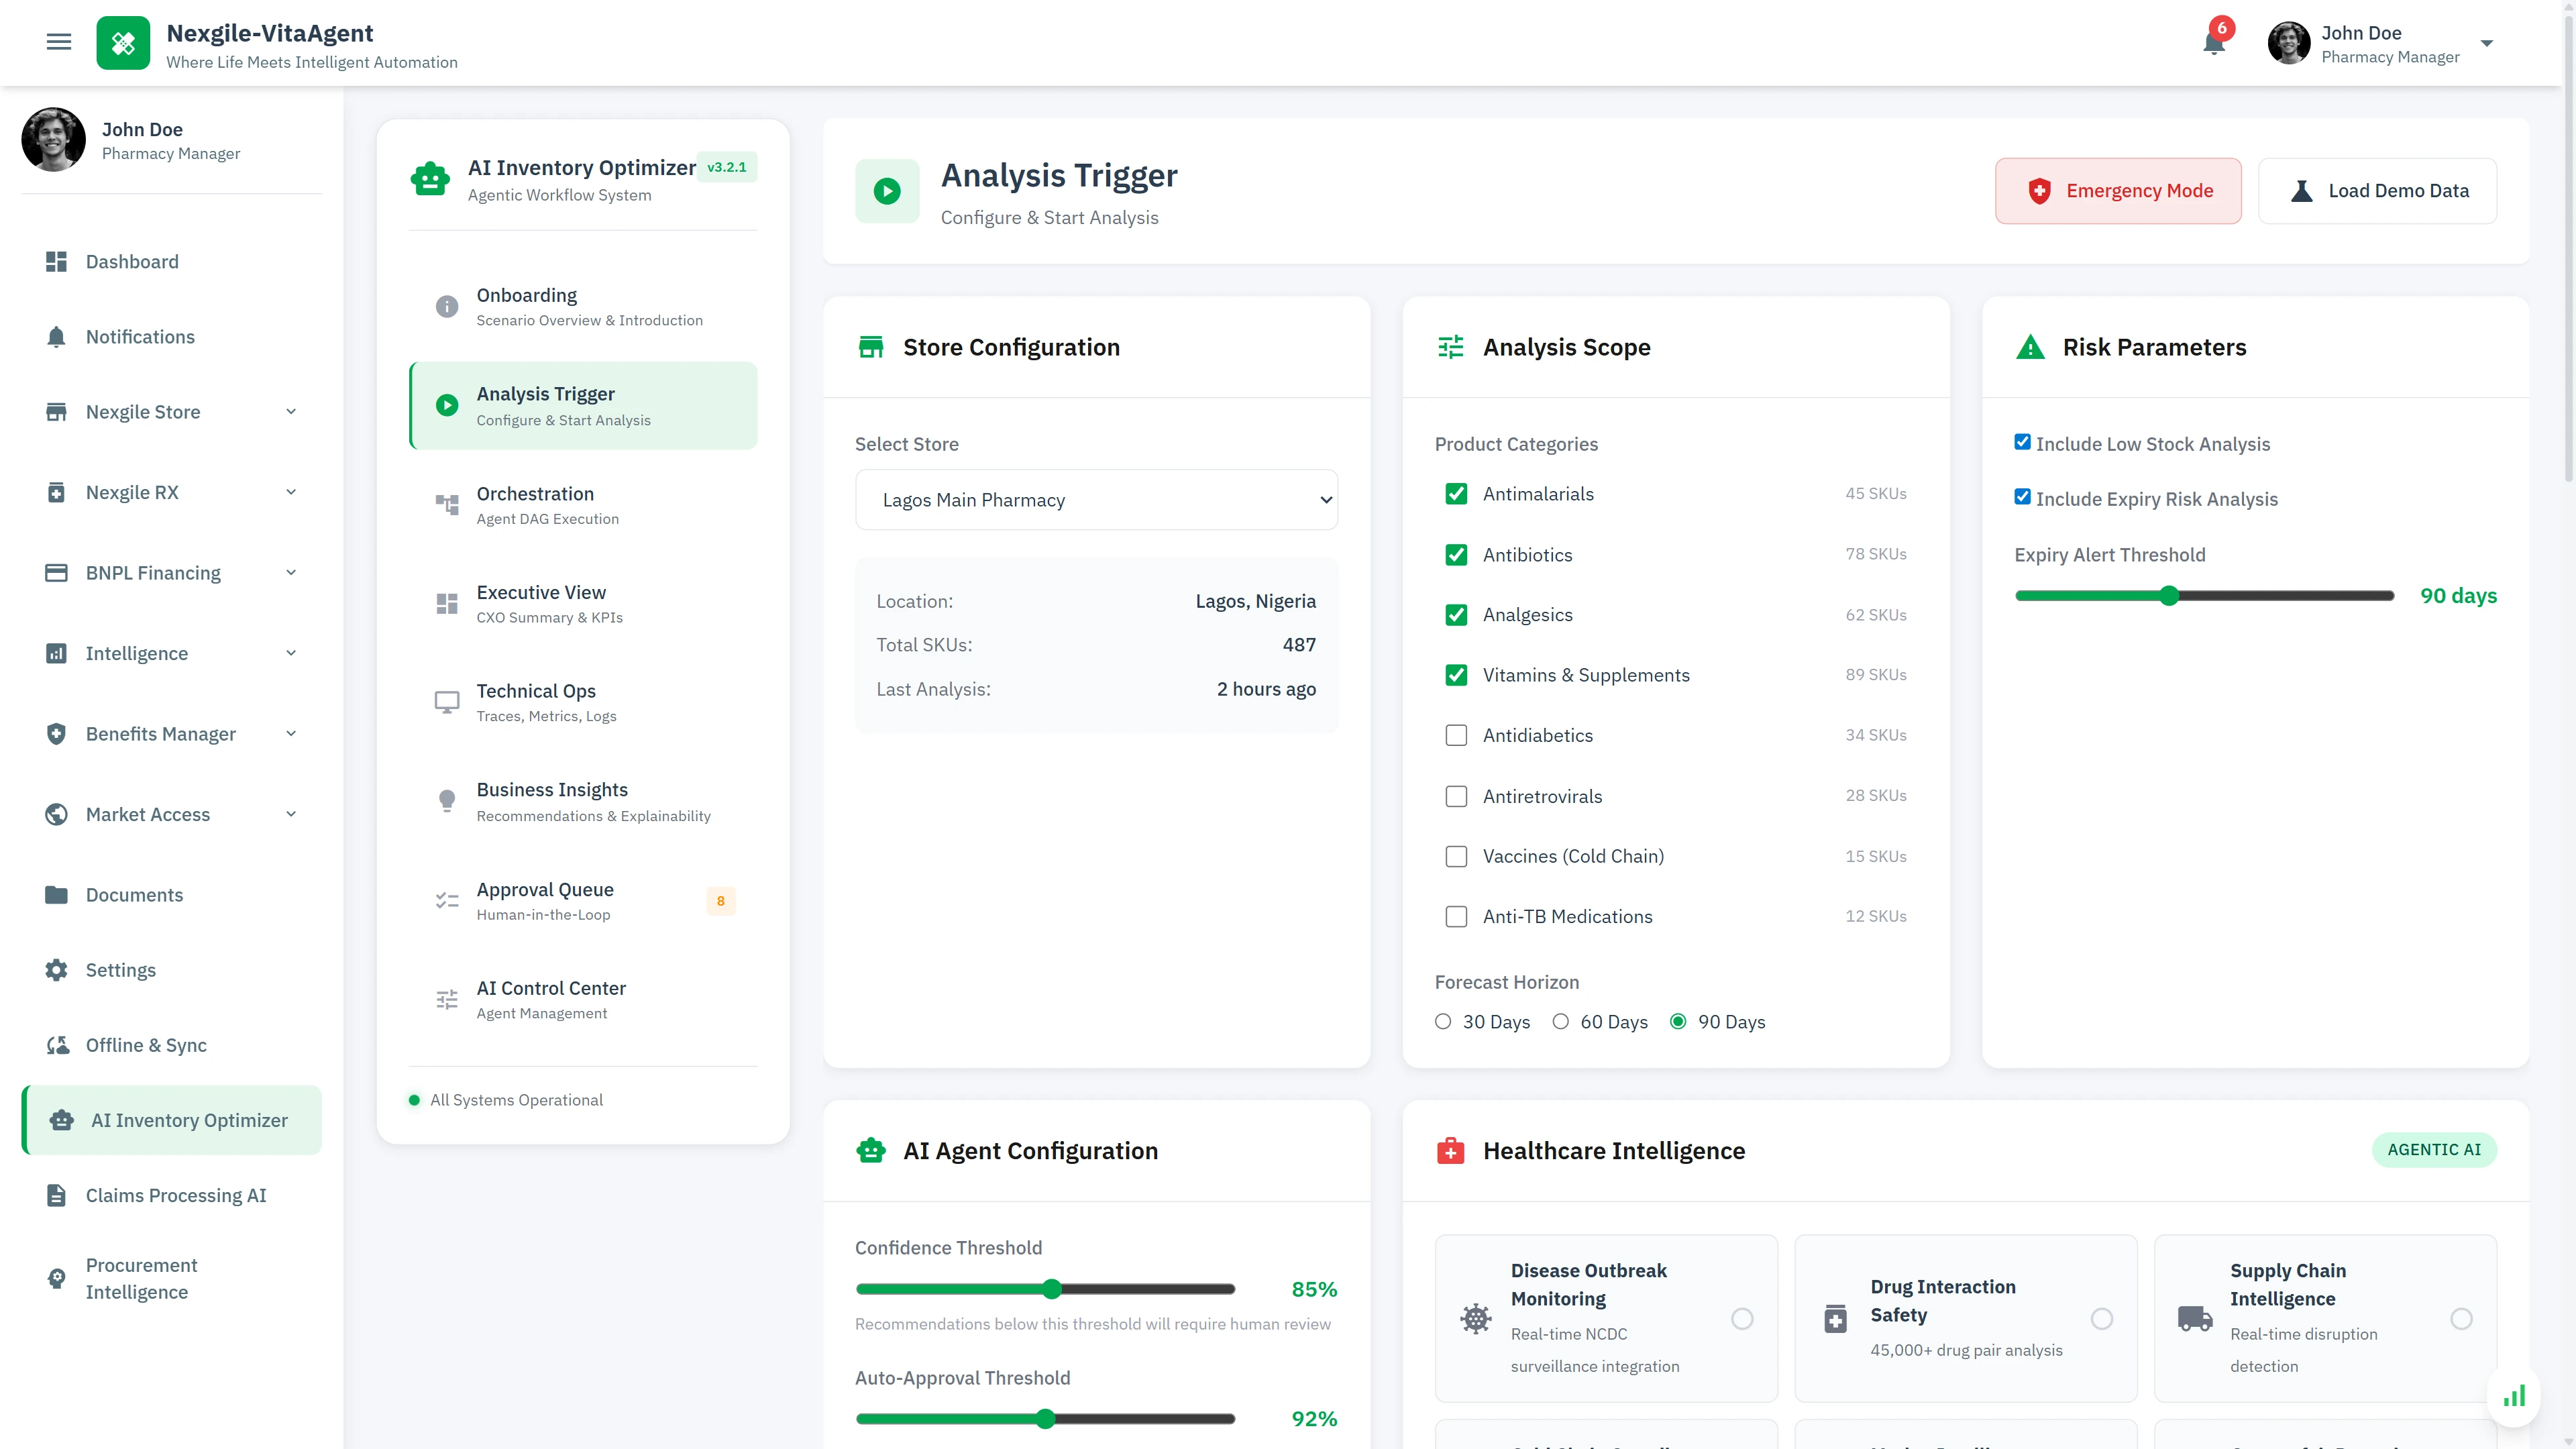Open the notifications bell icon
Screen dimensions: 2576x1449
(2213, 43)
